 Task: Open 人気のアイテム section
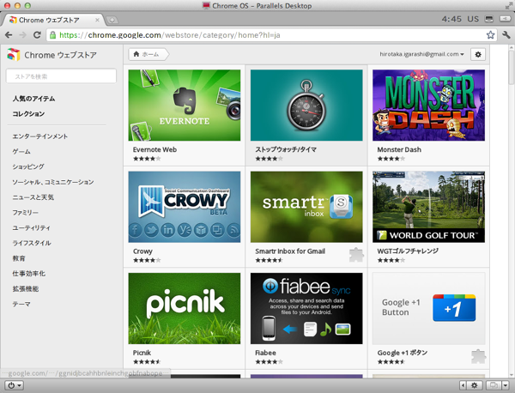coord(33,99)
